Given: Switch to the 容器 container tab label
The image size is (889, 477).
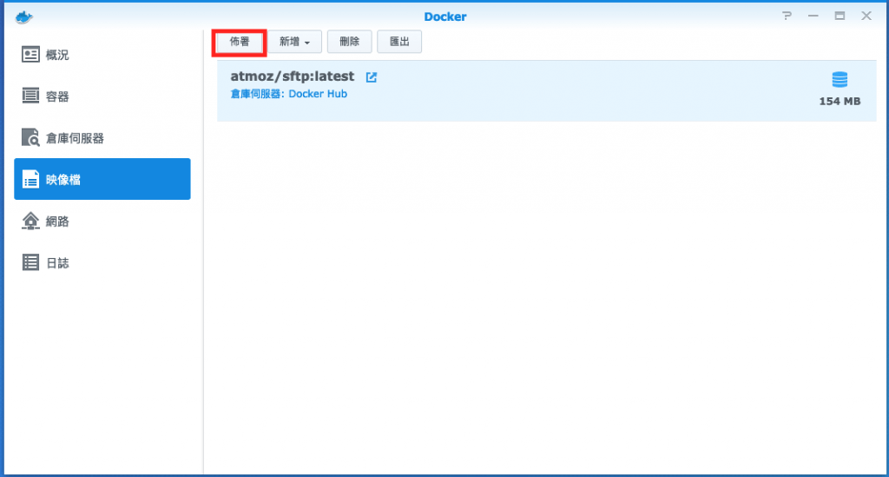Looking at the screenshot, I should [x=57, y=96].
